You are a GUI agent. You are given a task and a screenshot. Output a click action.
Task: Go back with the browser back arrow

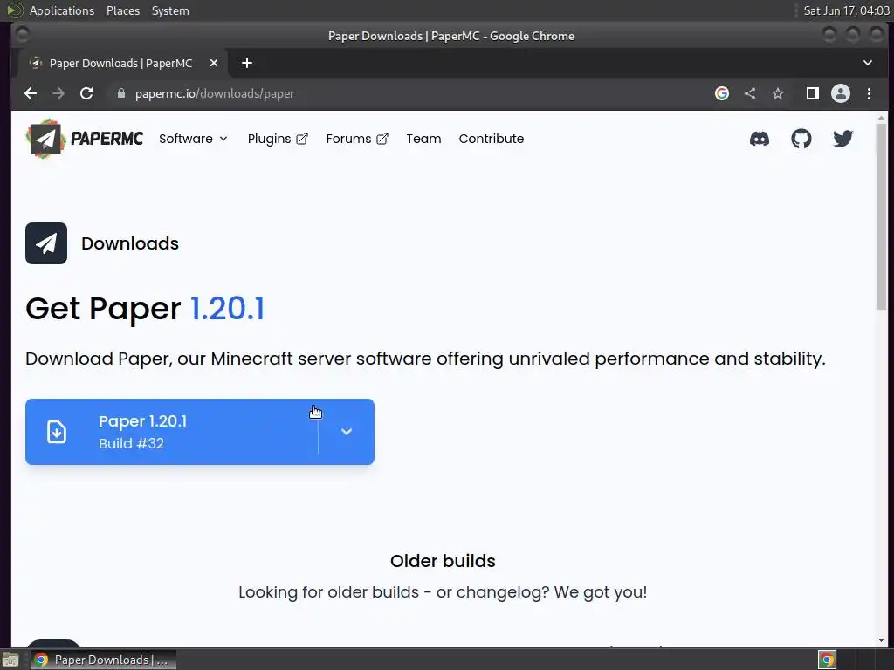31,93
